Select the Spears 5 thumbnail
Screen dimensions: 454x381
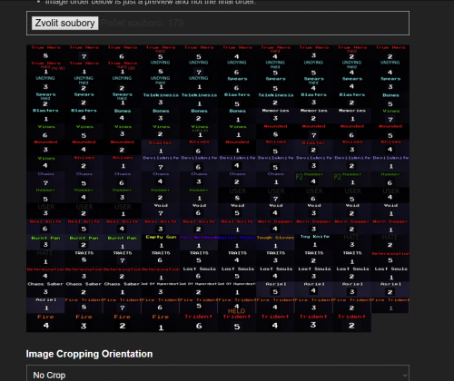[275, 84]
